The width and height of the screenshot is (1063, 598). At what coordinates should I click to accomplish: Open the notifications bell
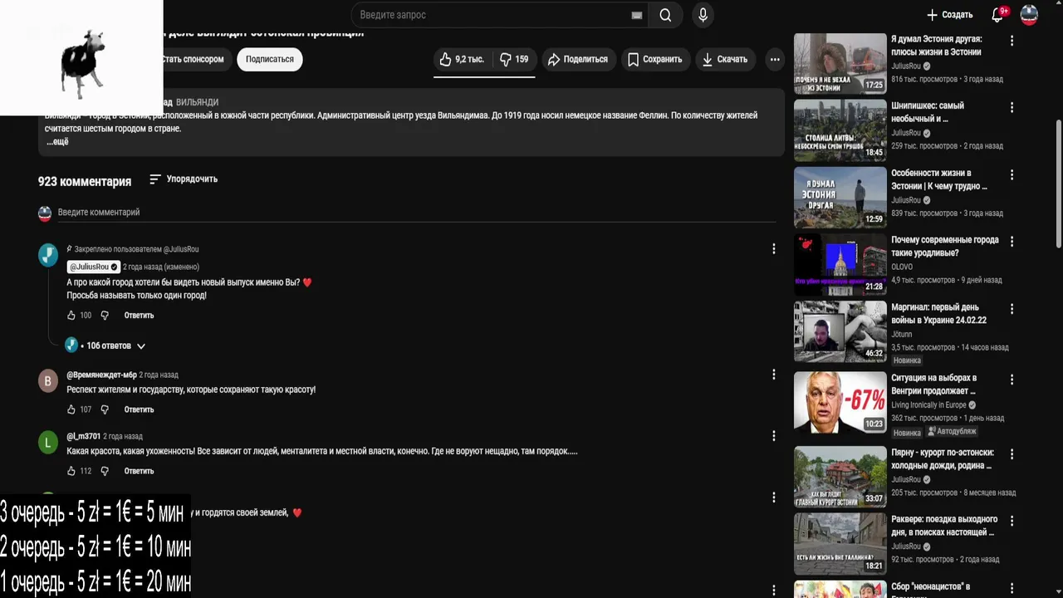(997, 15)
